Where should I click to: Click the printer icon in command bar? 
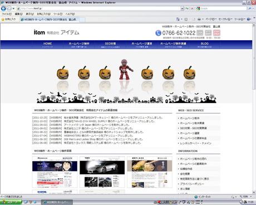pos(199,19)
